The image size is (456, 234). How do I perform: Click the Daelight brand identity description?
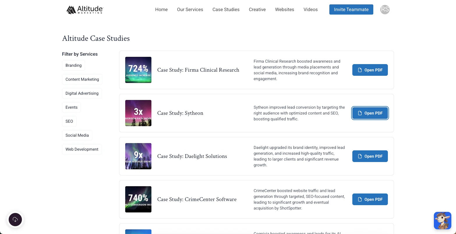[299, 156]
